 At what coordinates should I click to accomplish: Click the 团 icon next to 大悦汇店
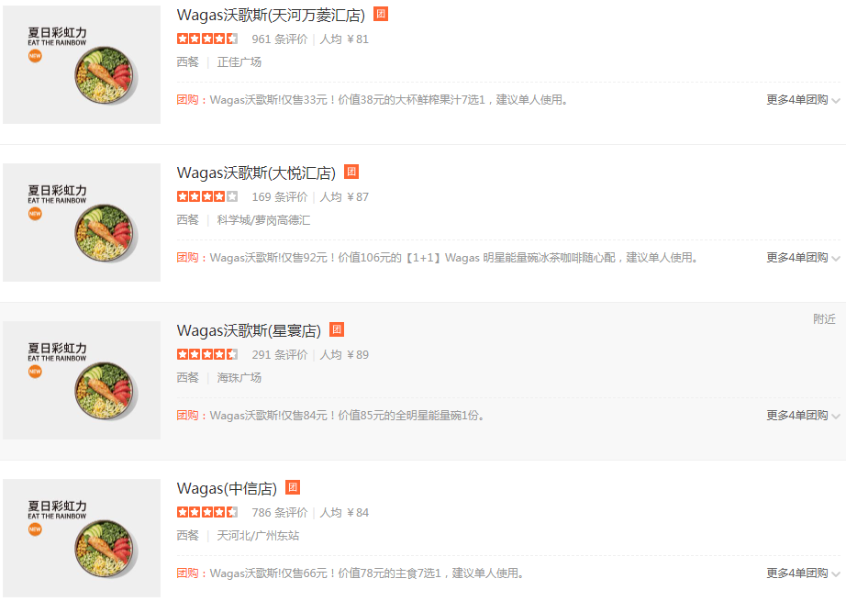(351, 172)
